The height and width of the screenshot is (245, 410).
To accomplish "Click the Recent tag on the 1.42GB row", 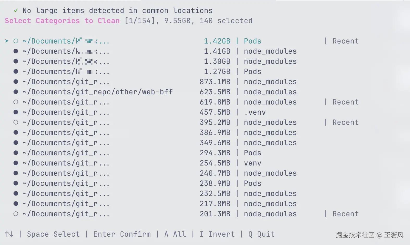I will pyautogui.click(x=345, y=41).
